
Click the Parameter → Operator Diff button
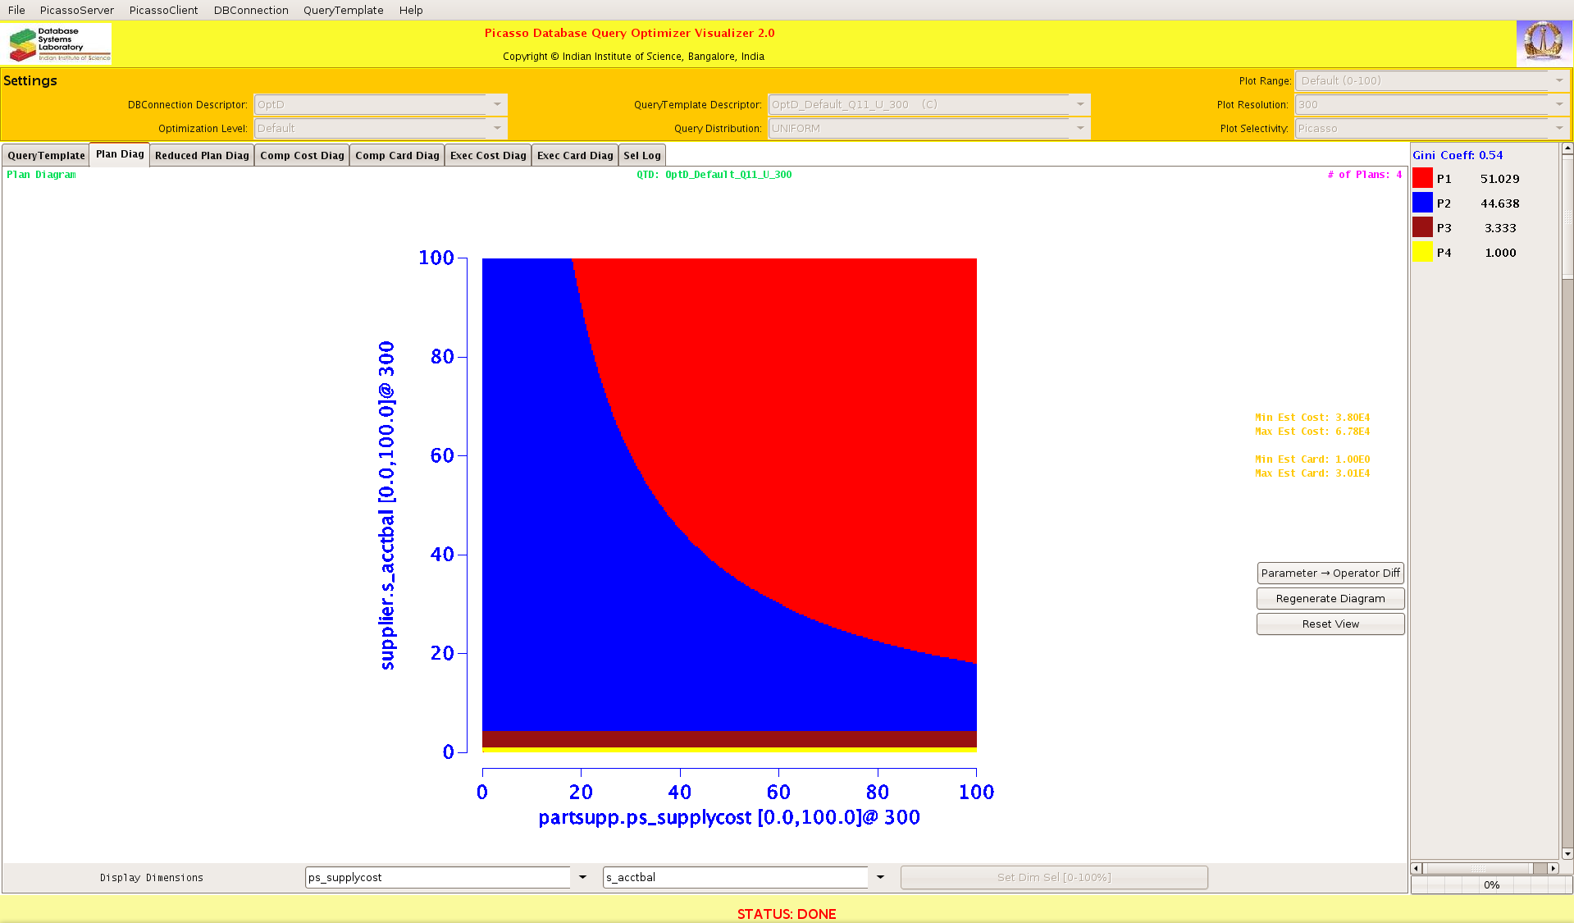1330,573
